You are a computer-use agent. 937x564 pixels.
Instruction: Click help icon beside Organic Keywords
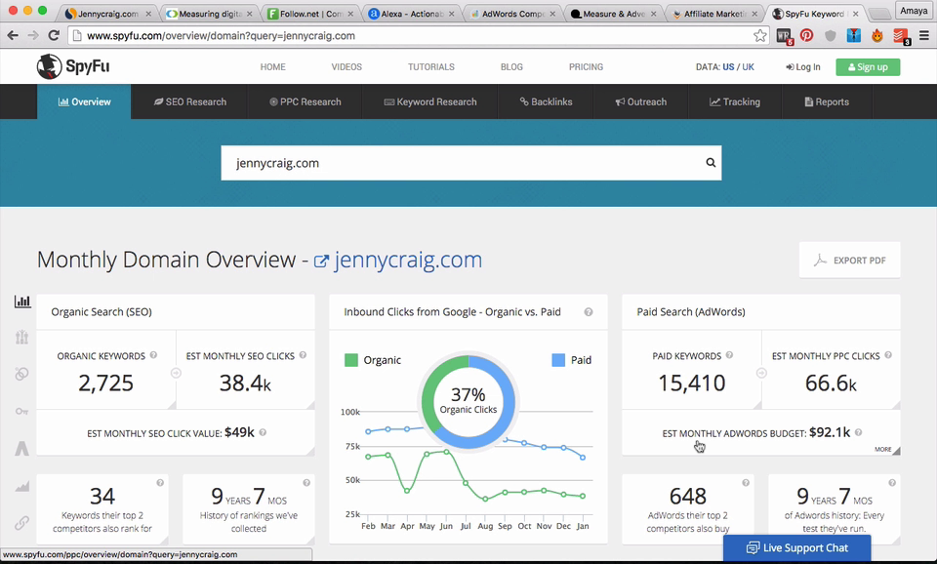pyautogui.click(x=153, y=355)
